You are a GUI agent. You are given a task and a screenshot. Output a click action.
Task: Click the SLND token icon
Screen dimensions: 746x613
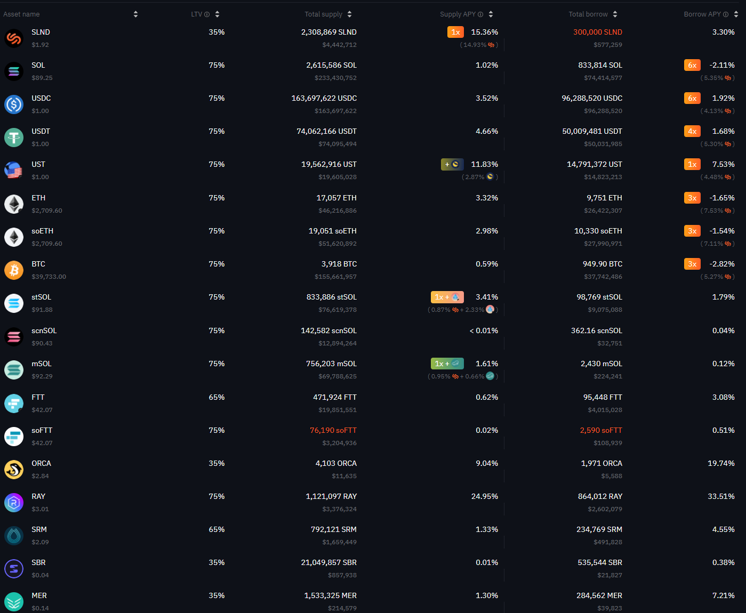click(x=14, y=38)
